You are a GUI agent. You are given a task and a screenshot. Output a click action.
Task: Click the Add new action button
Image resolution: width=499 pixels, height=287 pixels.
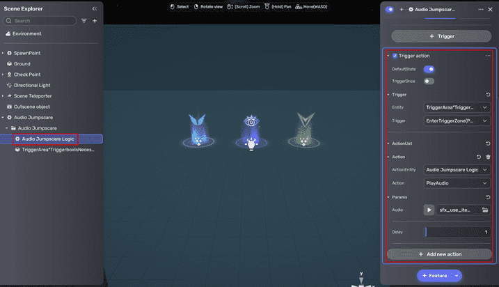click(439, 254)
